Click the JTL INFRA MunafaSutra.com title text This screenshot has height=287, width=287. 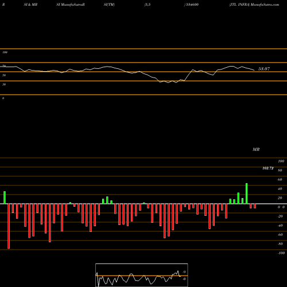coord(254,5)
